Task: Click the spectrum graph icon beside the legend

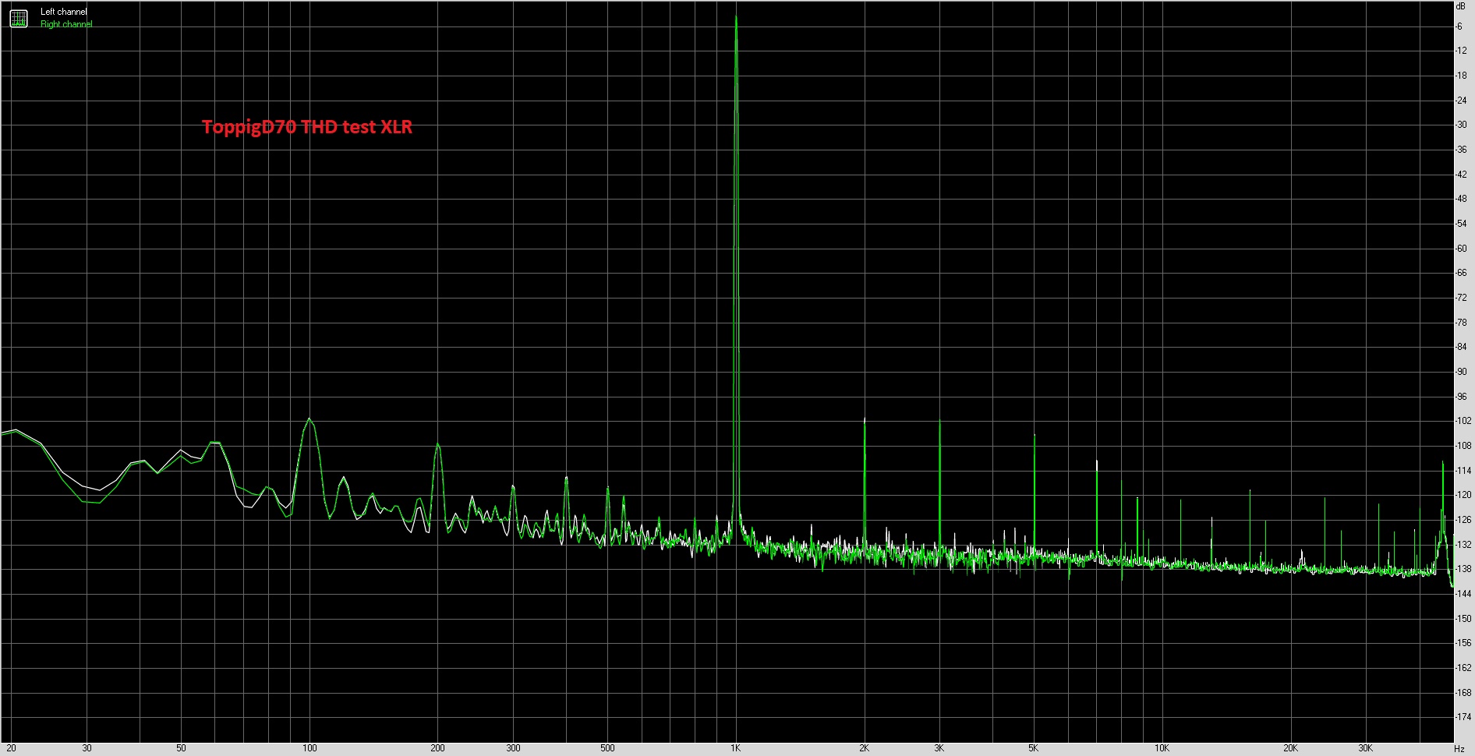Action: (x=19, y=18)
